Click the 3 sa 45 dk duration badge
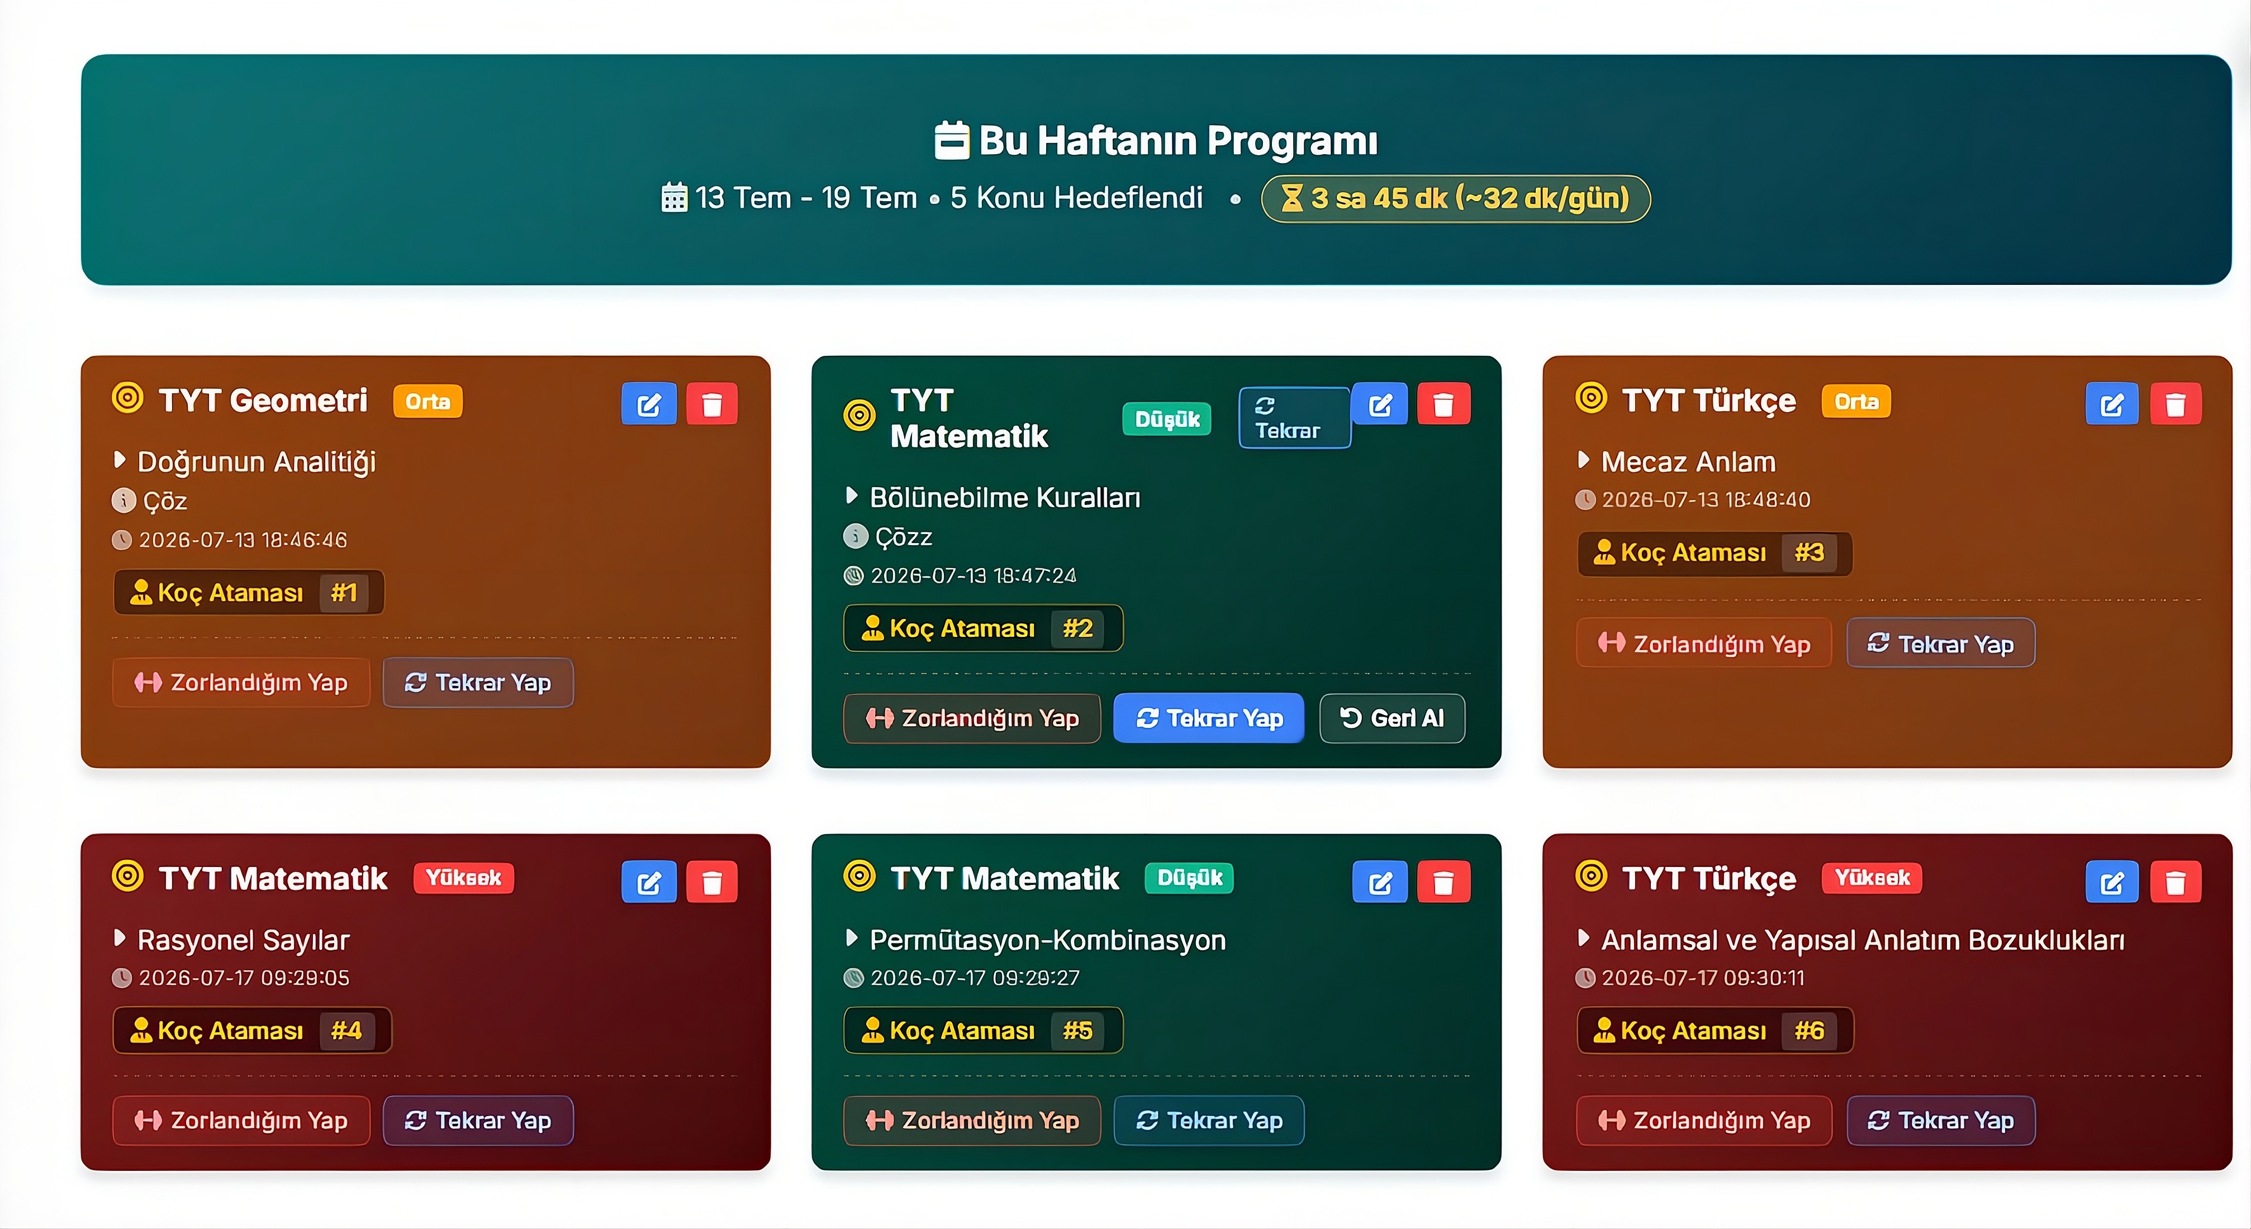The height and width of the screenshot is (1229, 2251). 1455,199
